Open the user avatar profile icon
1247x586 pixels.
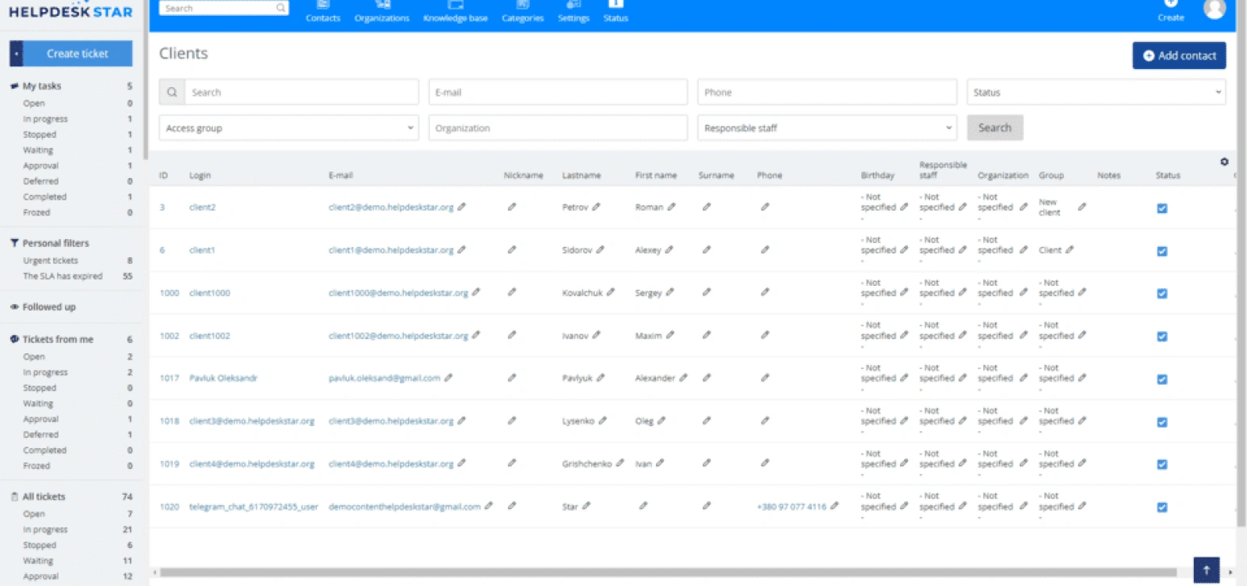coord(1214,9)
